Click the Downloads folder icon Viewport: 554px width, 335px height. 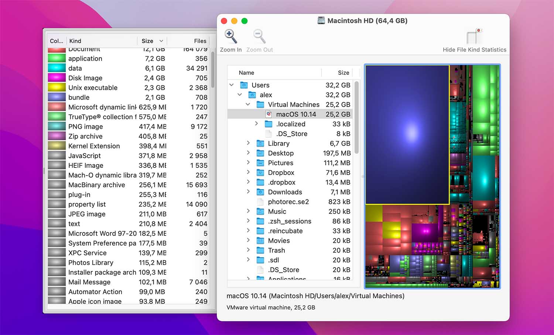point(260,192)
